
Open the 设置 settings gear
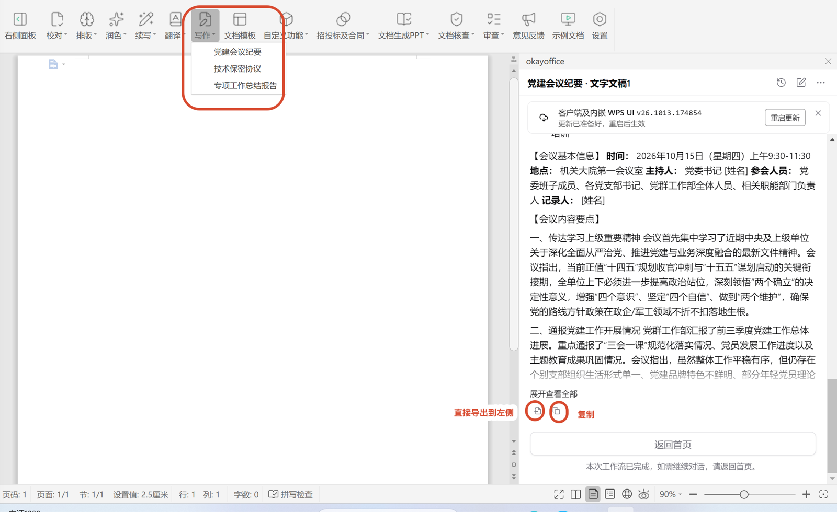pyautogui.click(x=600, y=26)
